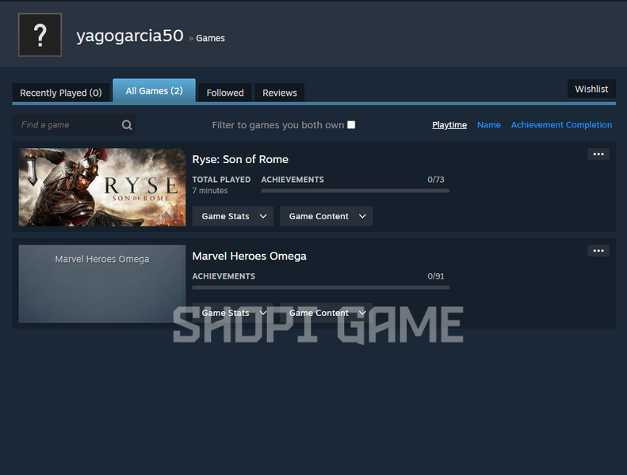This screenshot has width=627, height=475.
Task: Open the Wishlist button
Action: [x=591, y=89]
